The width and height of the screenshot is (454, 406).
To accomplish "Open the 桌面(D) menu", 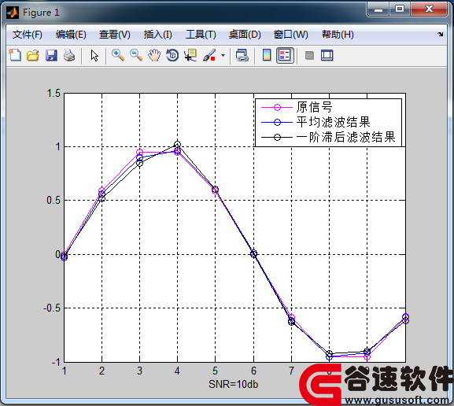I will pos(245,35).
